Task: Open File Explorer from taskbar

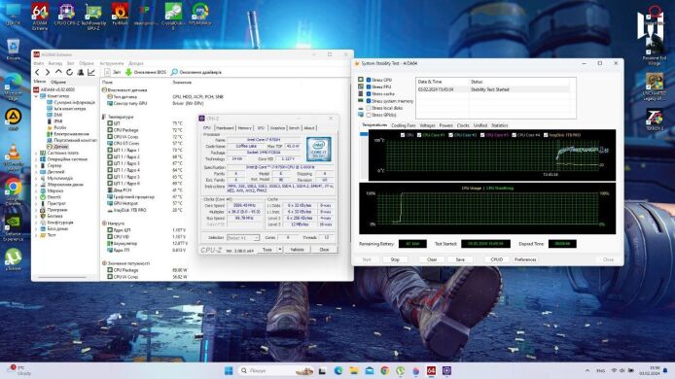Action: (354, 370)
